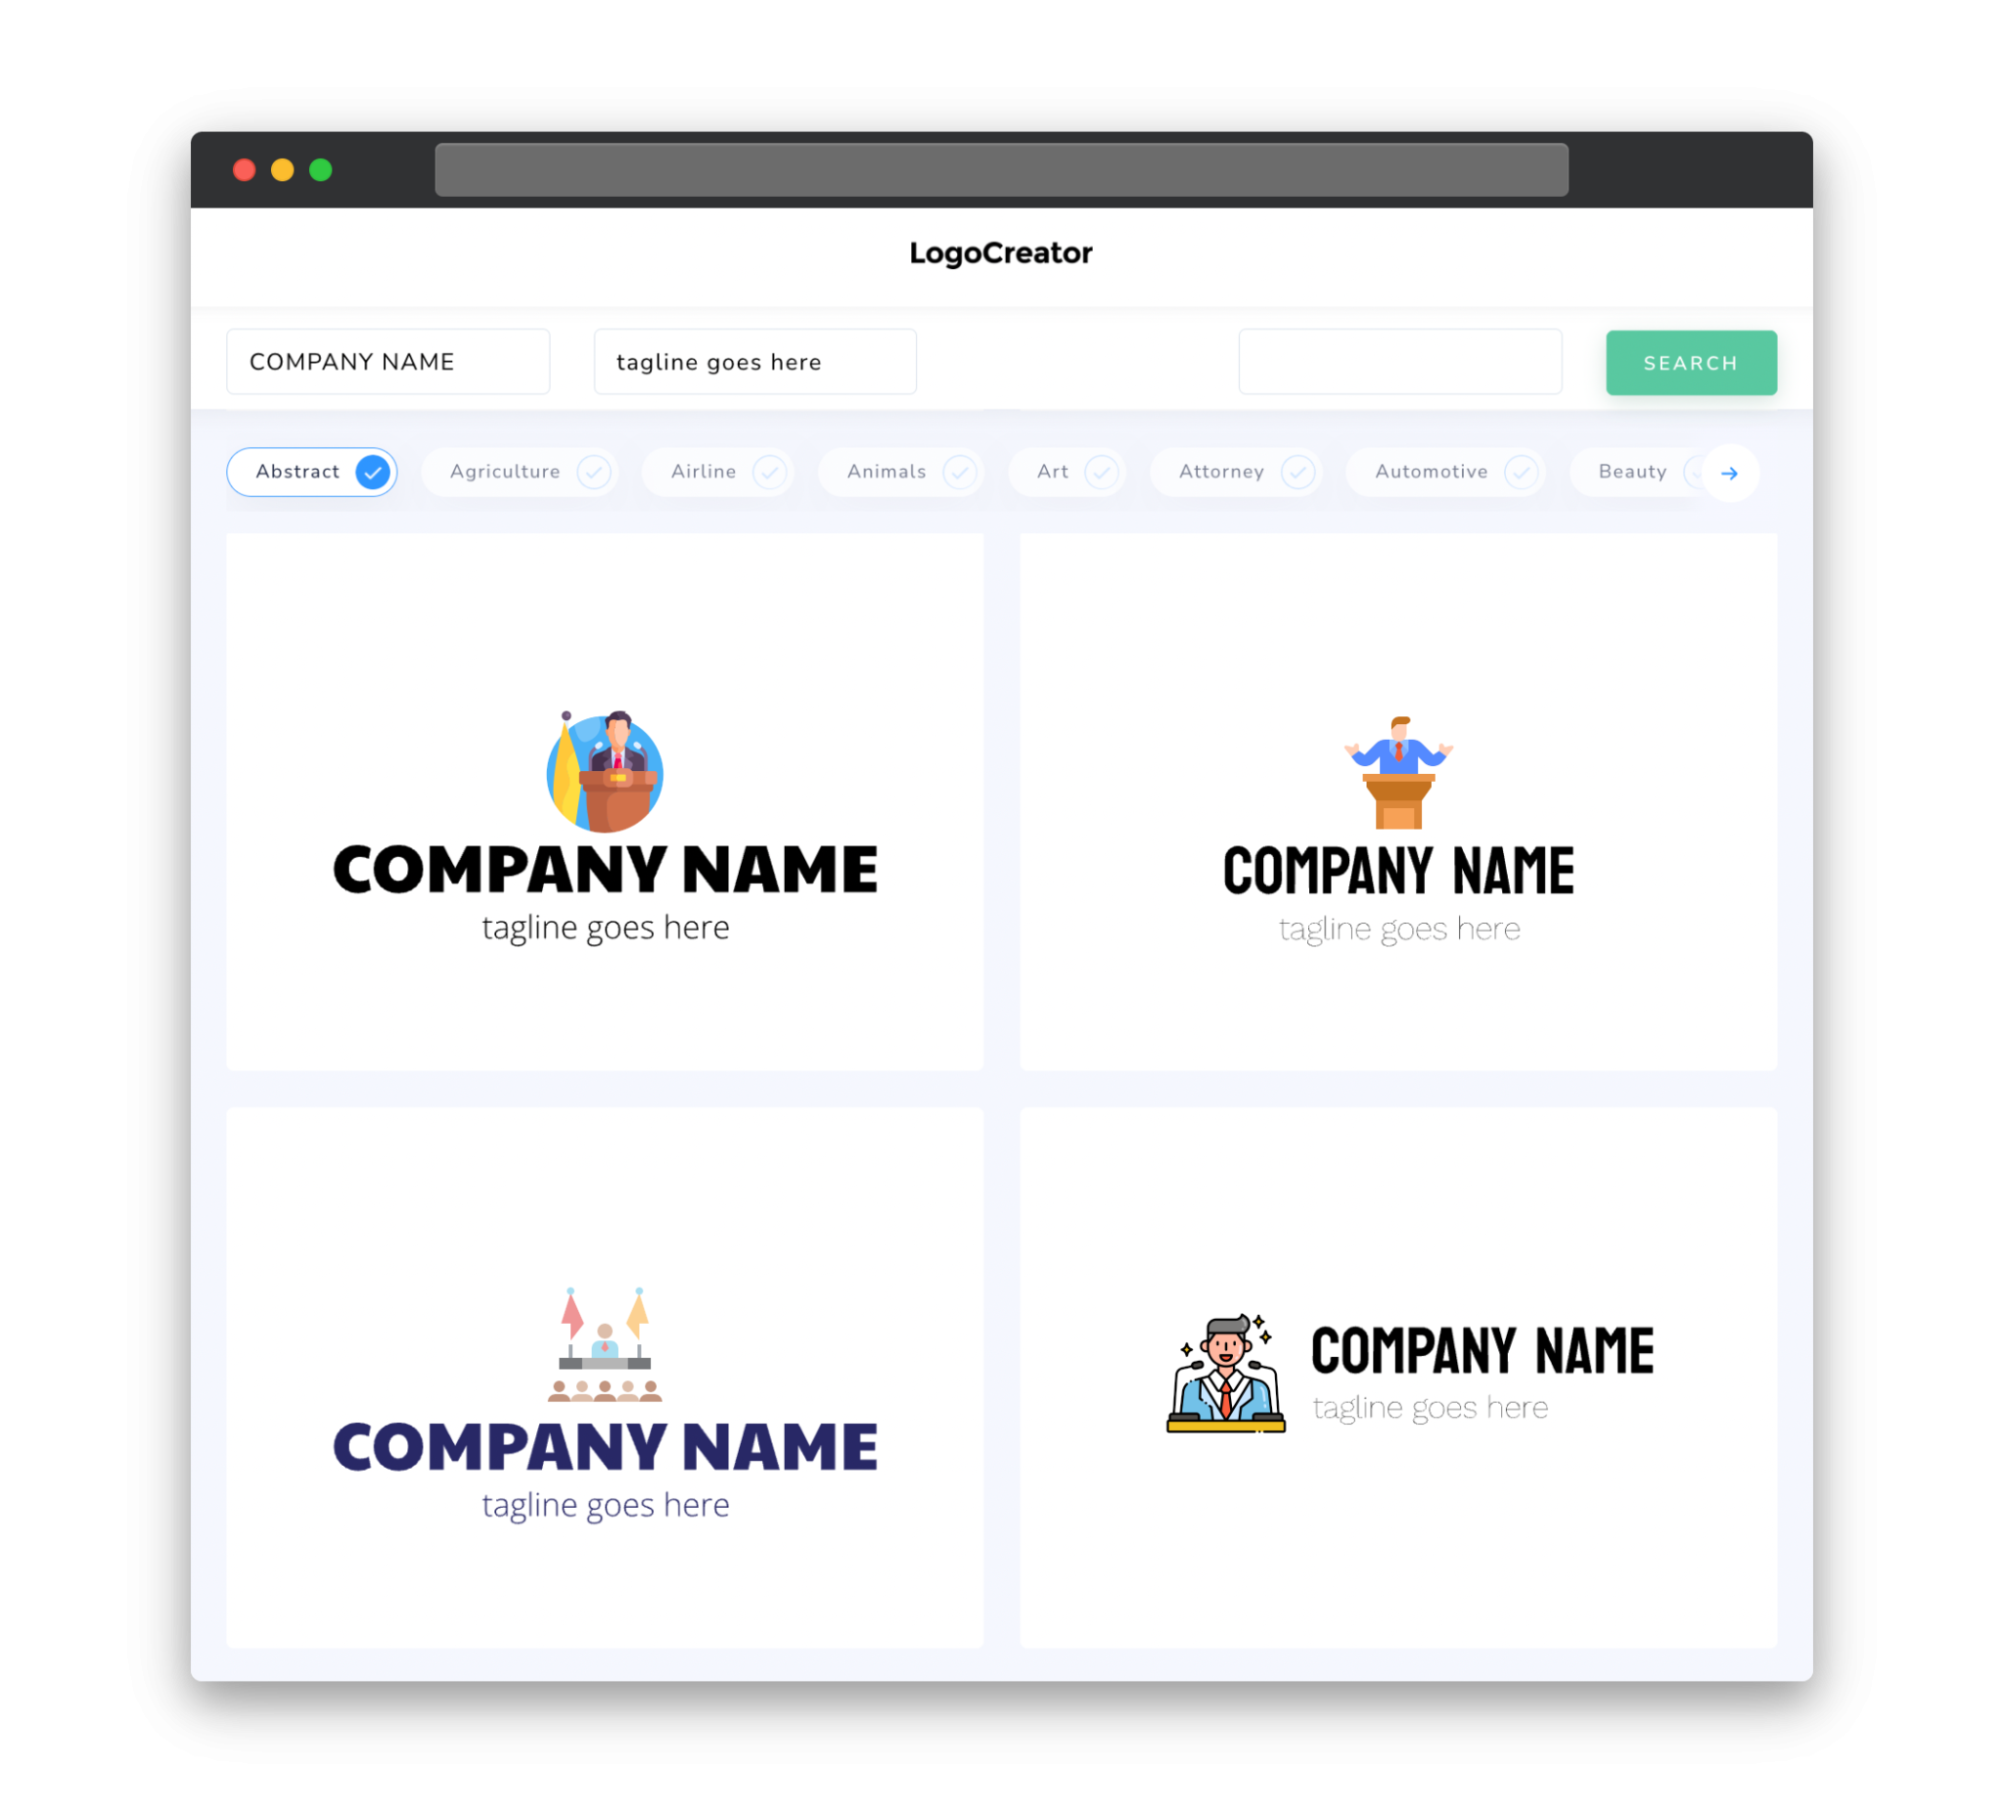Click the Company Name input field
The height and width of the screenshot is (1813, 2004).
pos(387,361)
